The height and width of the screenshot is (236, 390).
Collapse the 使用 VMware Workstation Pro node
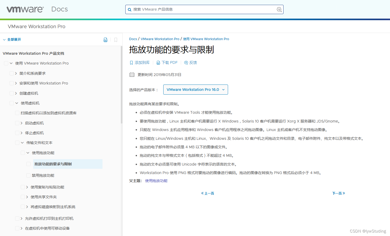11,63
